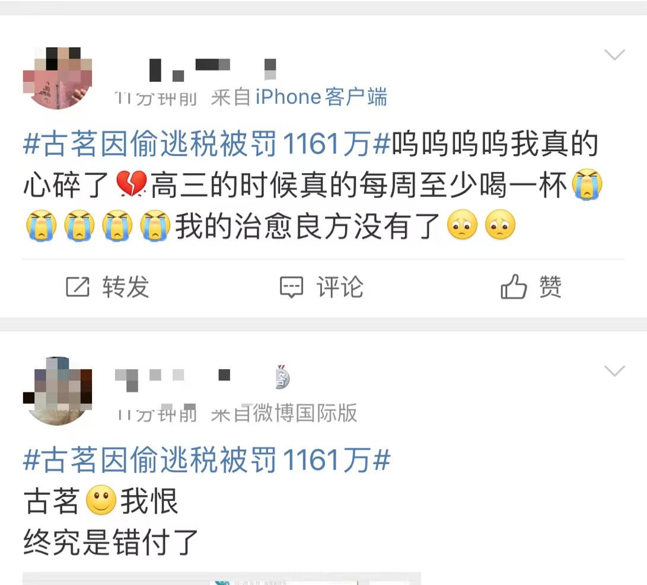Tap the 转发 text button
Image resolution: width=647 pixels, height=585 pixels.
pos(126,287)
